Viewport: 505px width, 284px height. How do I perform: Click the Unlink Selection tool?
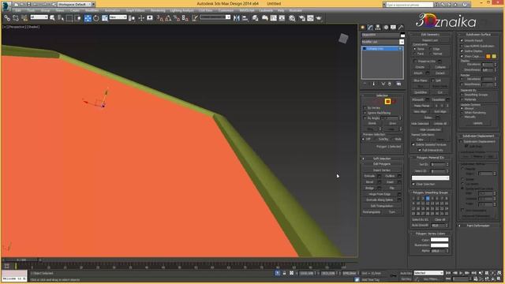16,18
